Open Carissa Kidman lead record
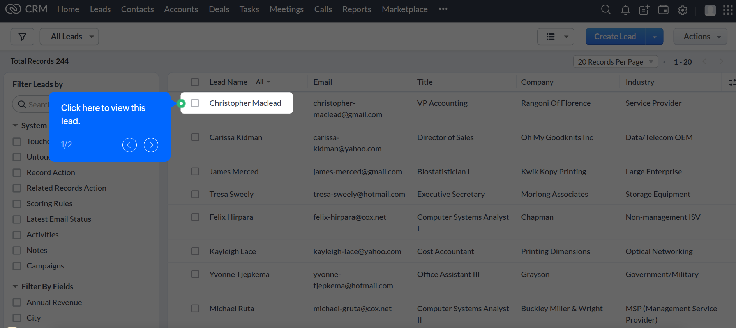 [x=236, y=137]
